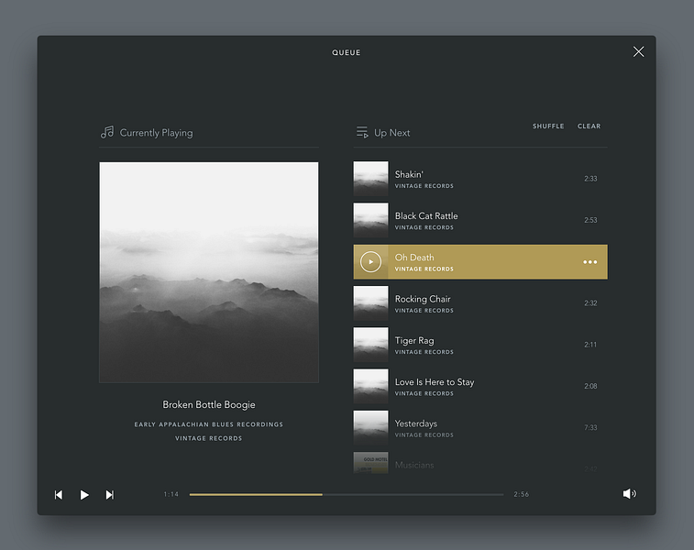
Task: Click the music note icon by Currently Playing
Action: tap(107, 132)
